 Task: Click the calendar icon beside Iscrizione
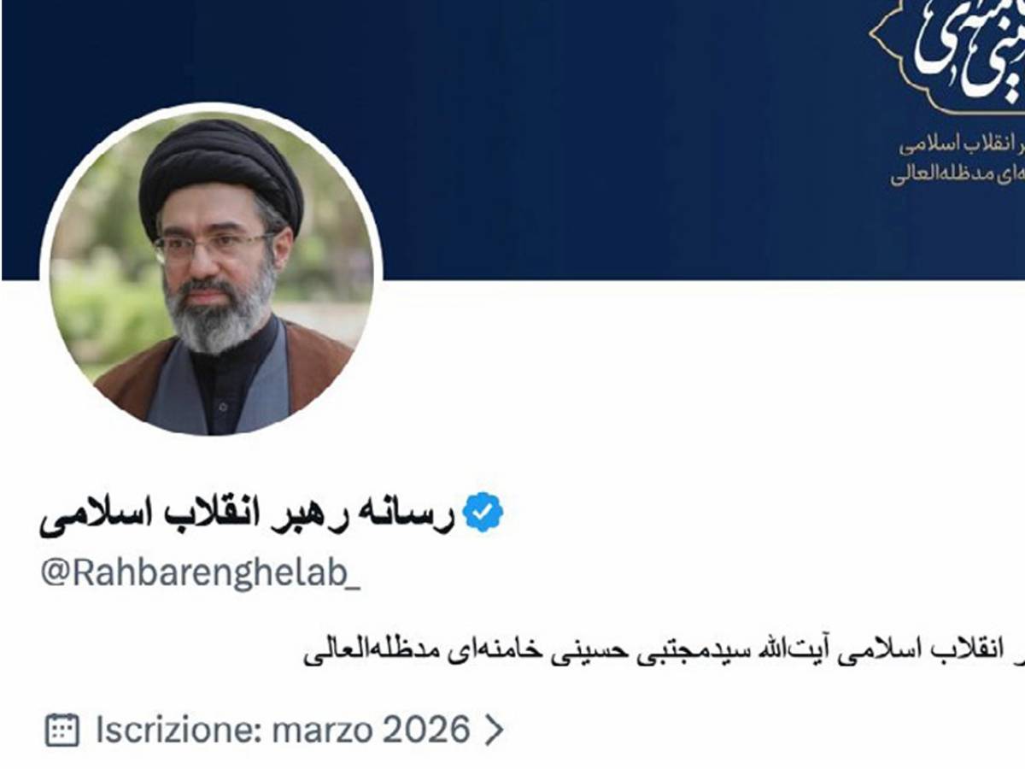click(x=61, y=730)
